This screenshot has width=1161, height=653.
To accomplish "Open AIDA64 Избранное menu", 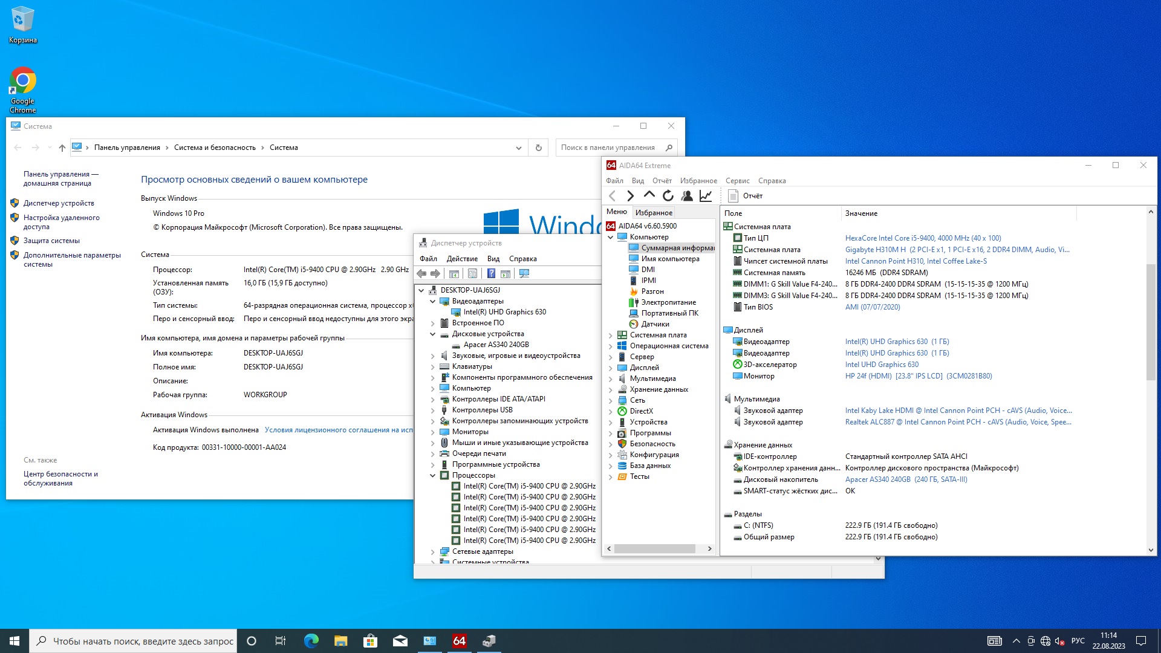I will point(698,181).
